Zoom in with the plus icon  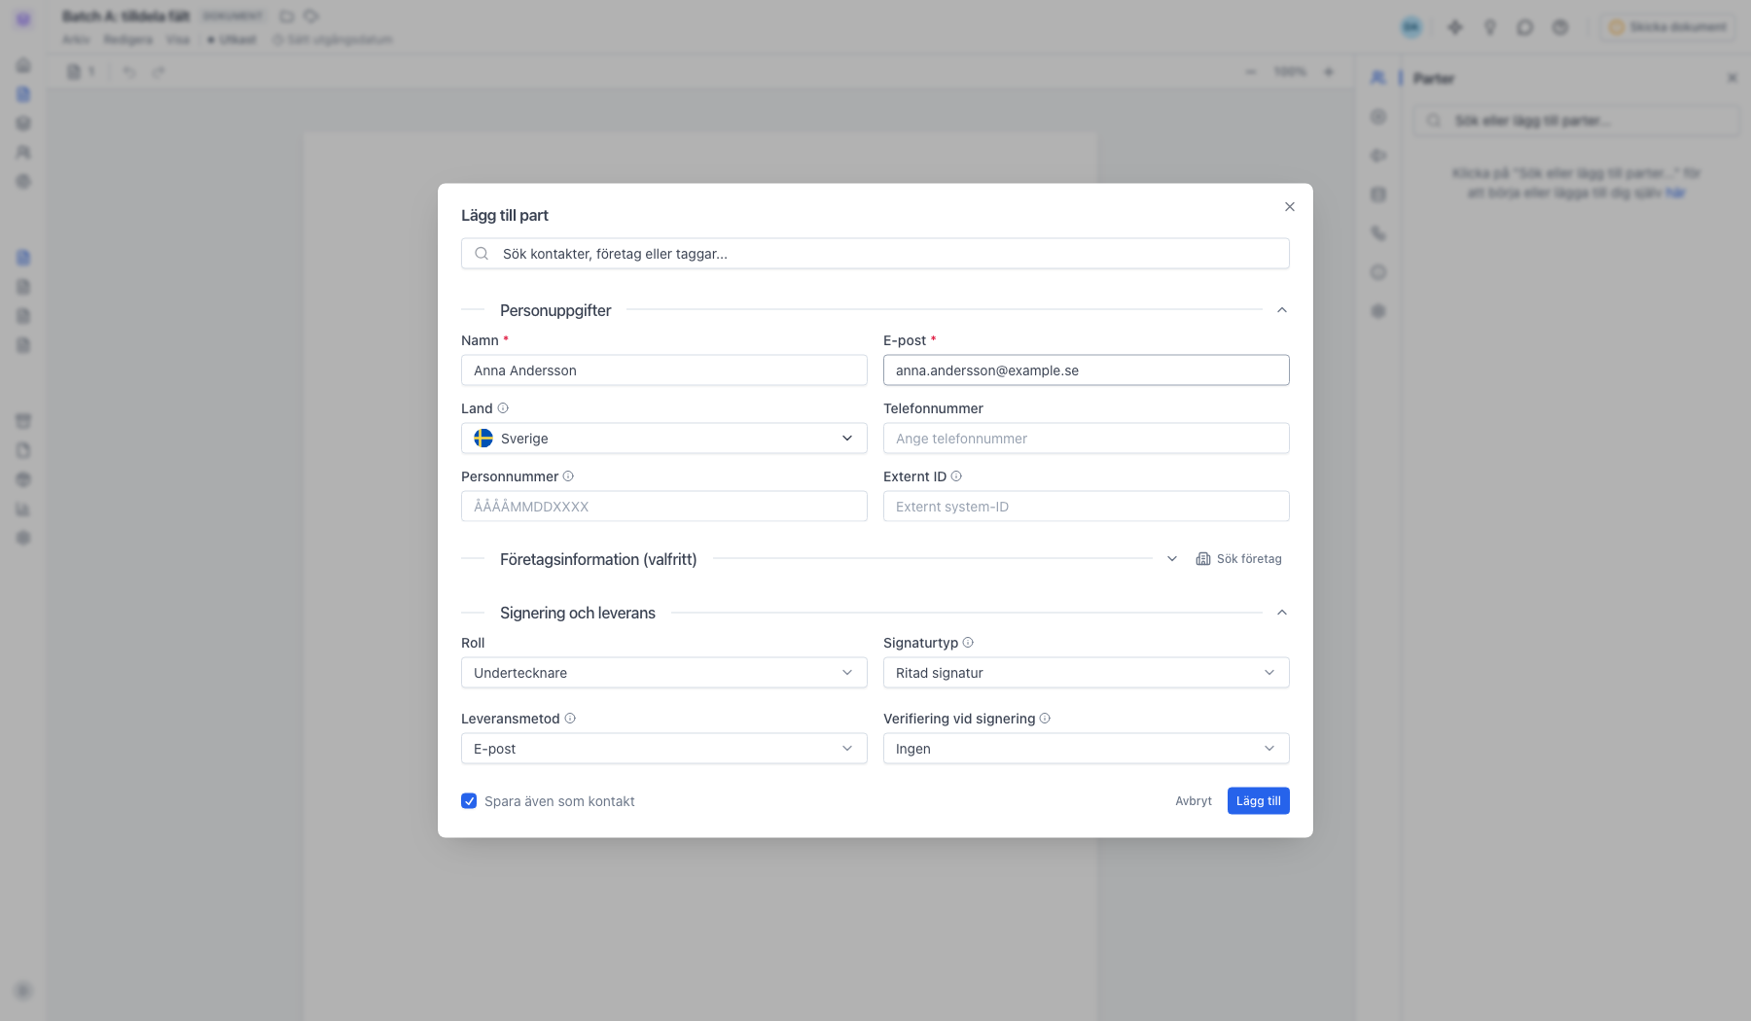[x=1329, y=72]
